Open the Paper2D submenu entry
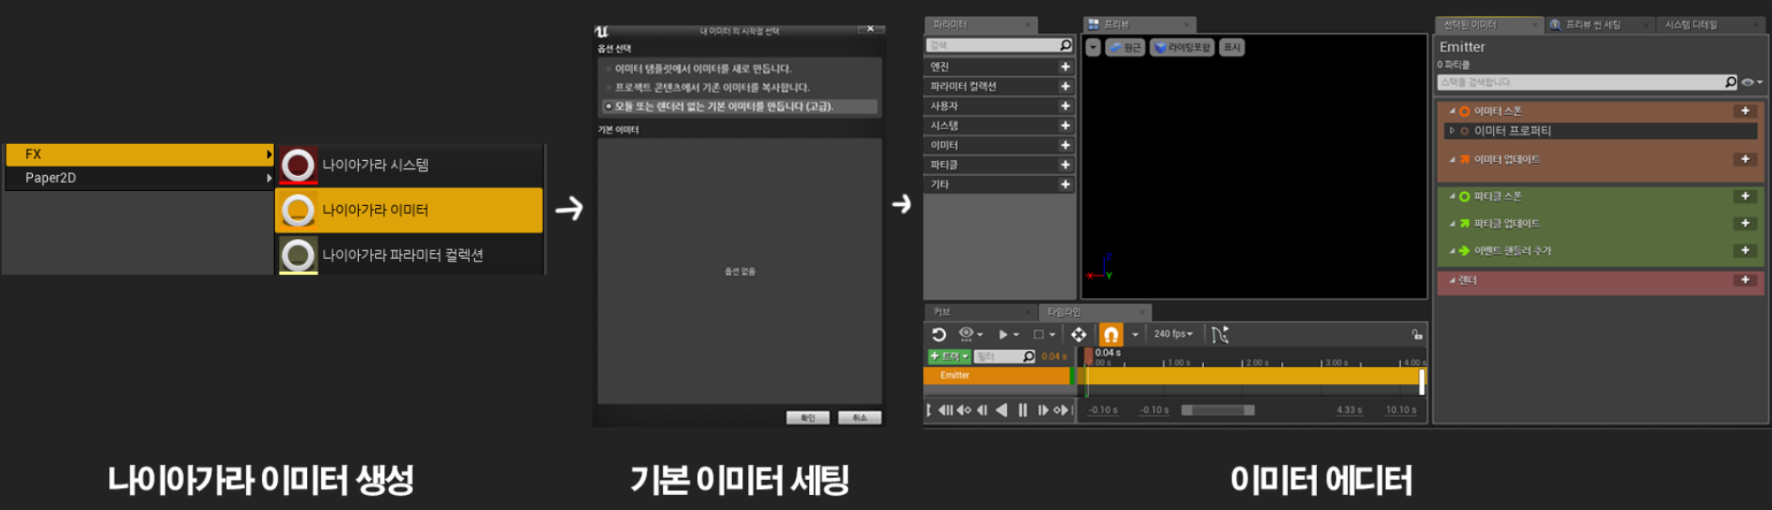This screenshot has width=1772, height=510. (139, 178)
